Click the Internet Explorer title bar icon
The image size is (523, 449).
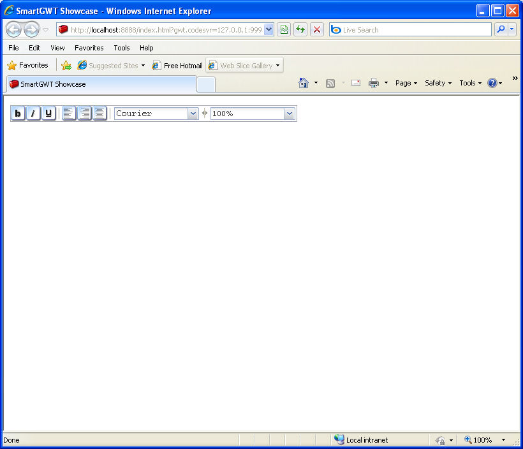point(9,10)
